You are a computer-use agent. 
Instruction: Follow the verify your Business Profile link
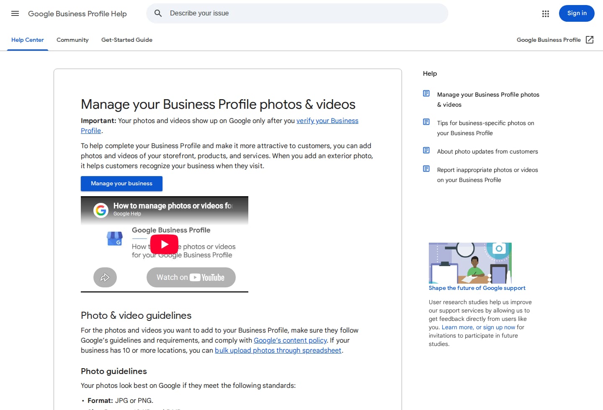[x=327, y=121]
